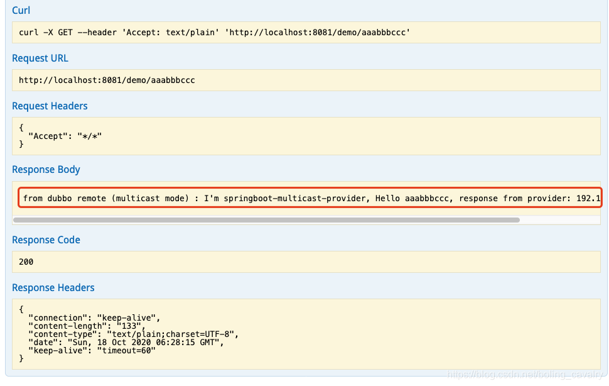Click the connection keep-alive header line
The image size is (609, 386).
coord(94,317)
